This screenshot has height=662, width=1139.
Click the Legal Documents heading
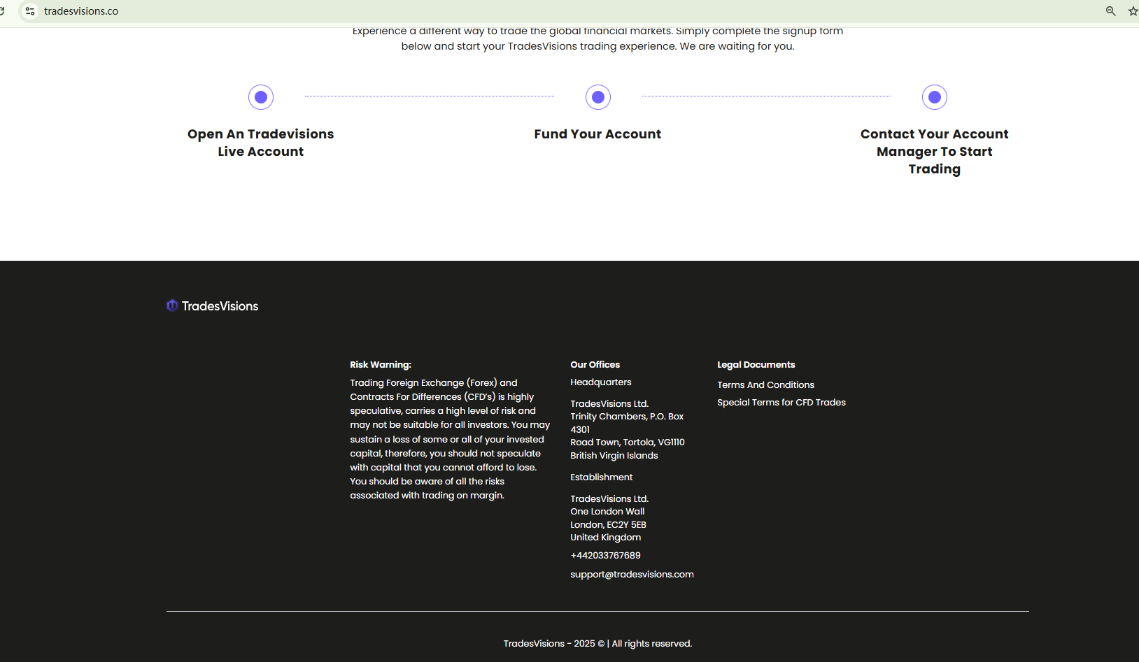point(756,365)
